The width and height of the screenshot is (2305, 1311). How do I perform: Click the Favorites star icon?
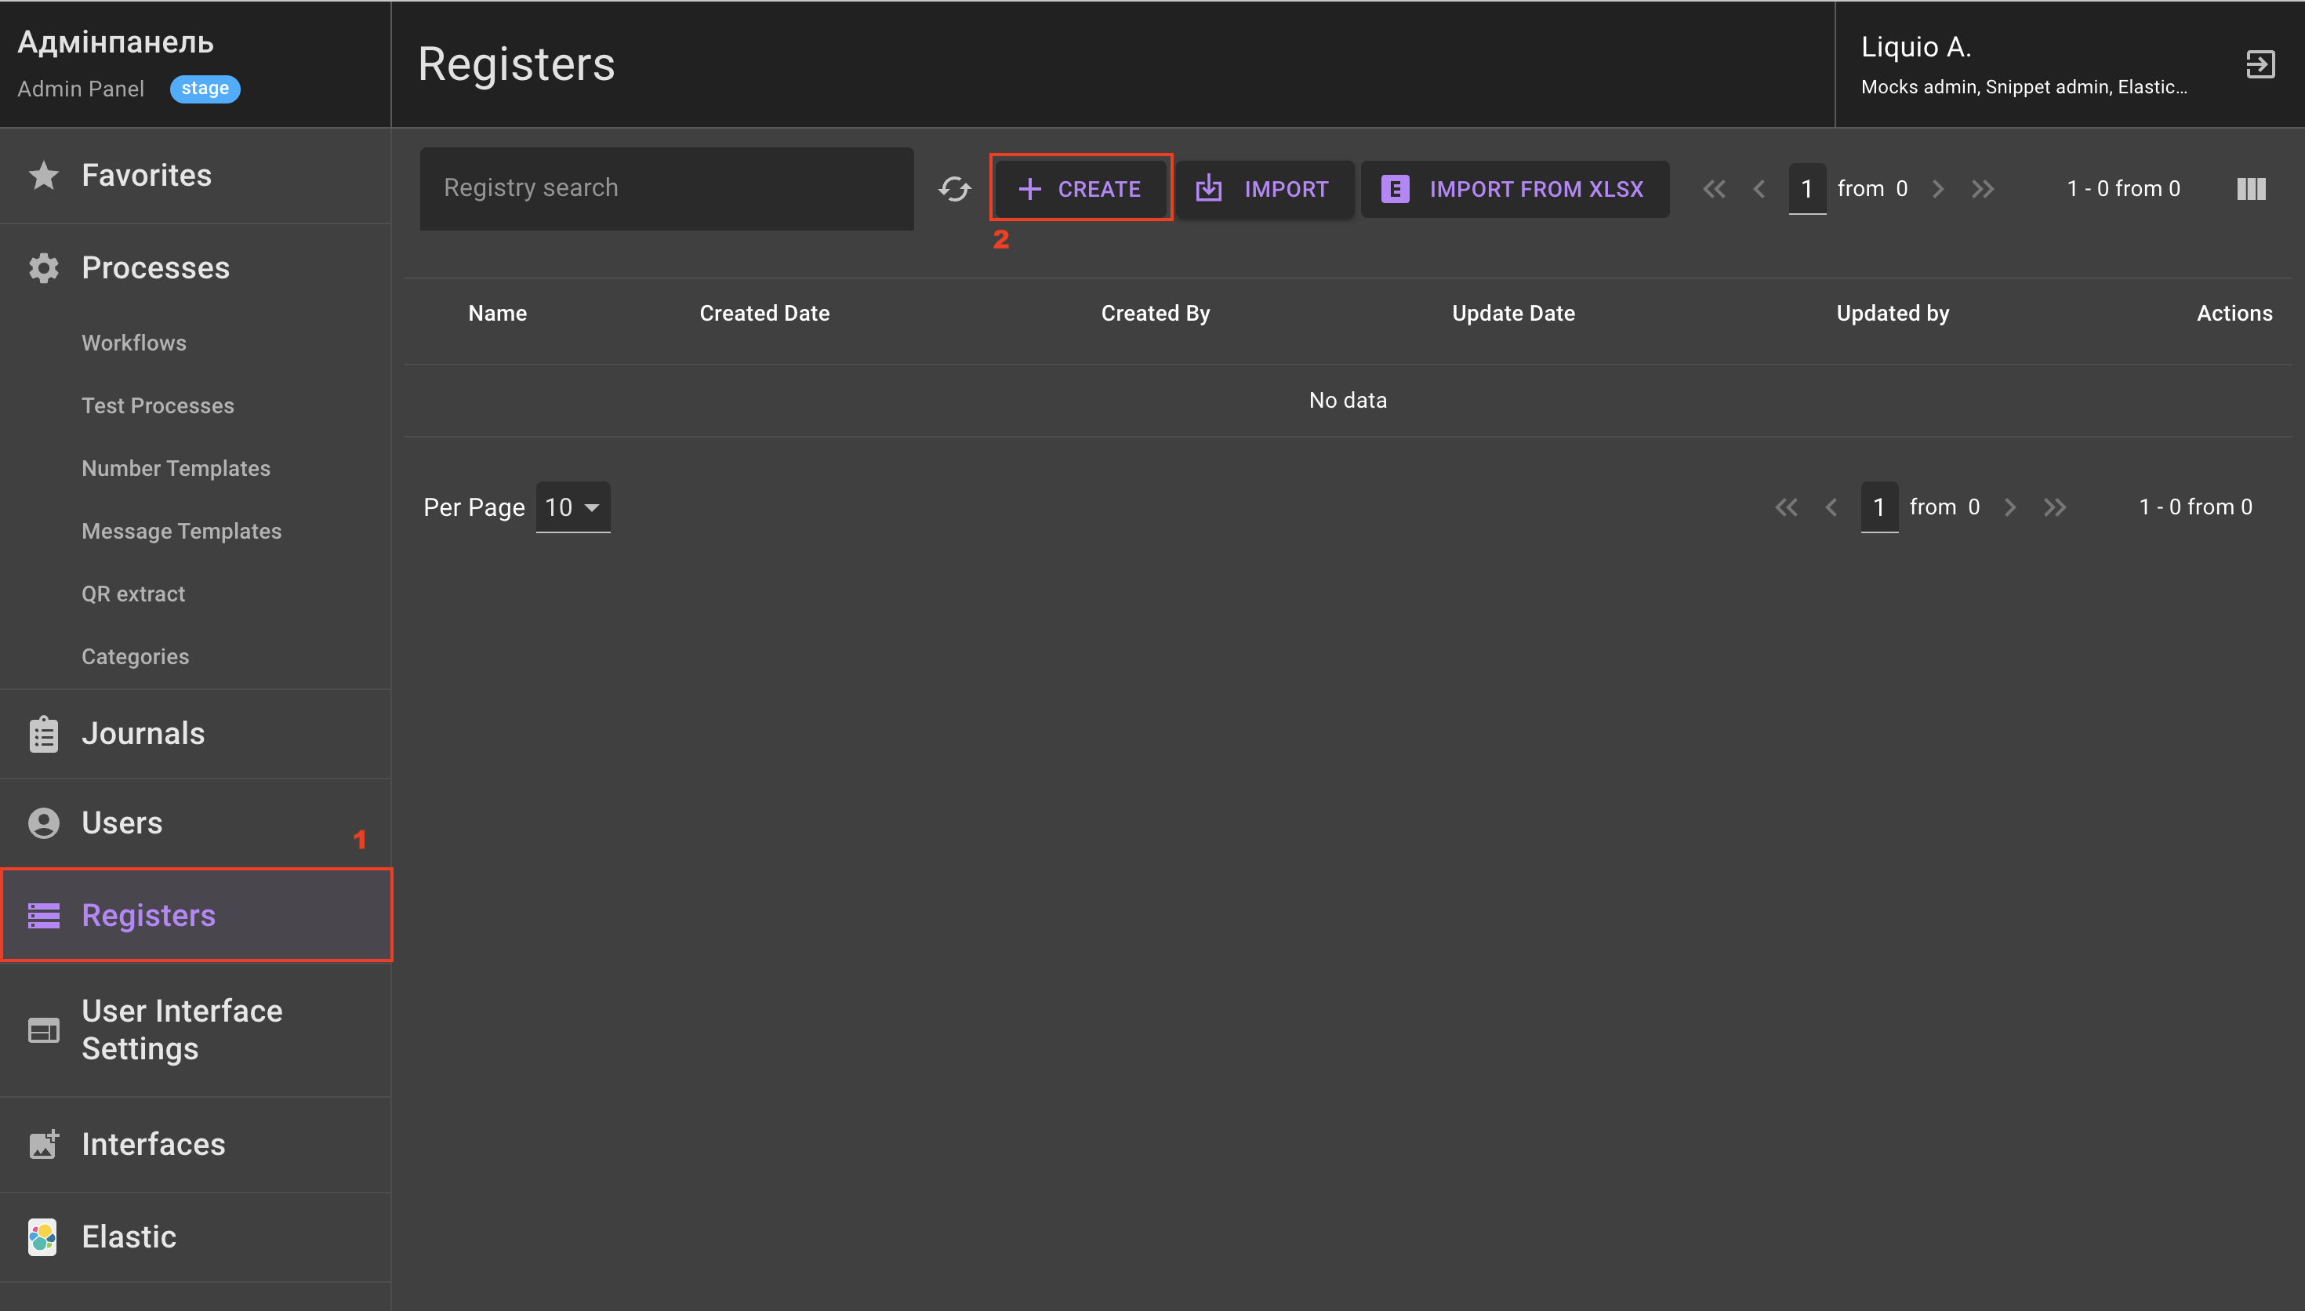coord(43,175)
